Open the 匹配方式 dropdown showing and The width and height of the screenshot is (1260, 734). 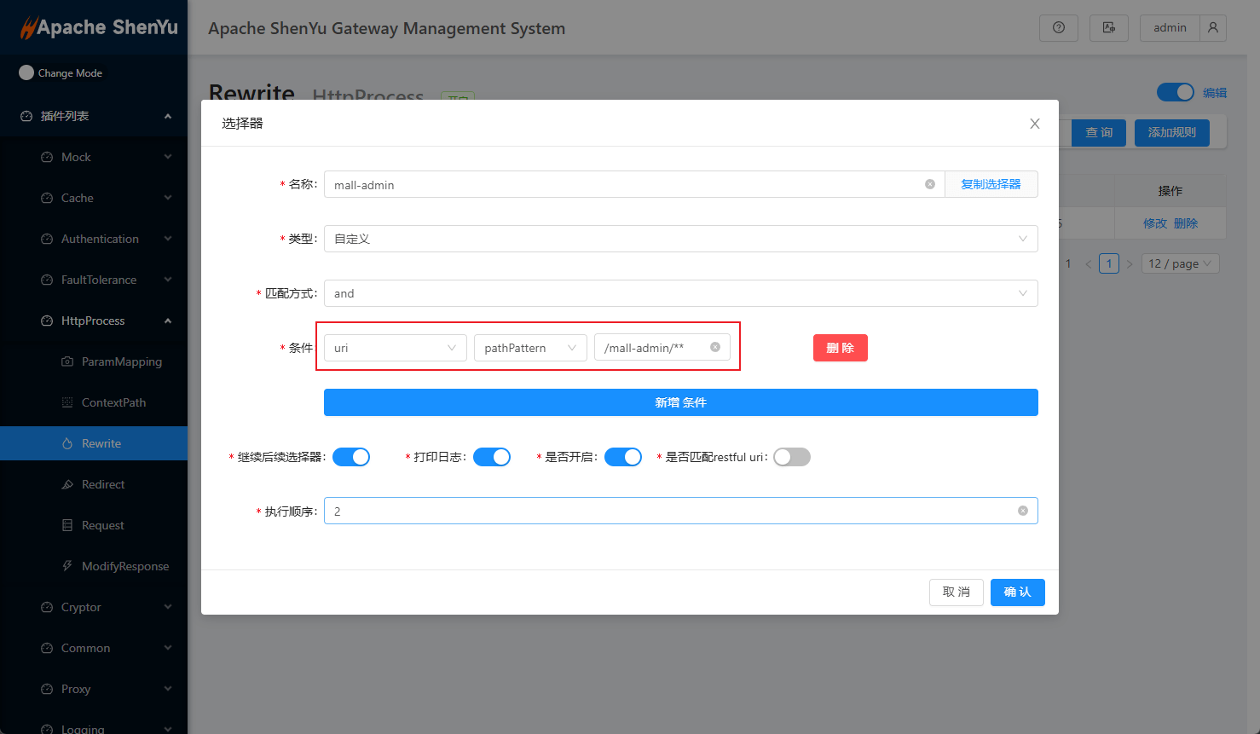tap(680, 293)
